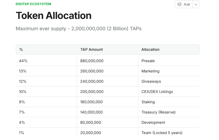Click the Treasury (Reserve) cell
This screenshot has width=219, height=140.
point(158,112)
